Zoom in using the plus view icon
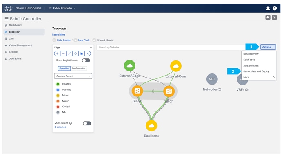Image resolution: width=284 pixels, height=158 pixels. coord(57,53)
